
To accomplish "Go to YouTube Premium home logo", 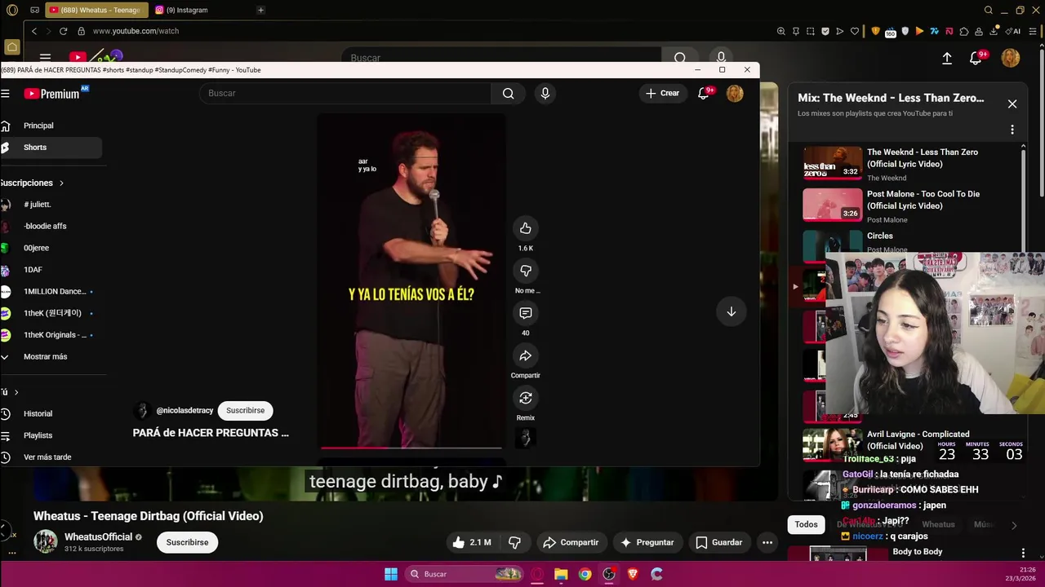I will pos(52,94).
